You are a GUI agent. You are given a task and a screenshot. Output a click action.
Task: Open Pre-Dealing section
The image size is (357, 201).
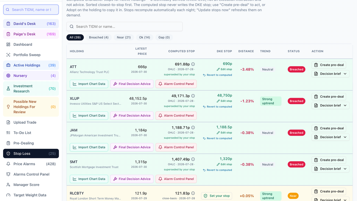pyautogui.click(x=31, y=143)
